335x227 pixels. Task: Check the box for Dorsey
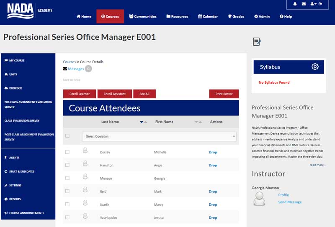tap(67, 152)
